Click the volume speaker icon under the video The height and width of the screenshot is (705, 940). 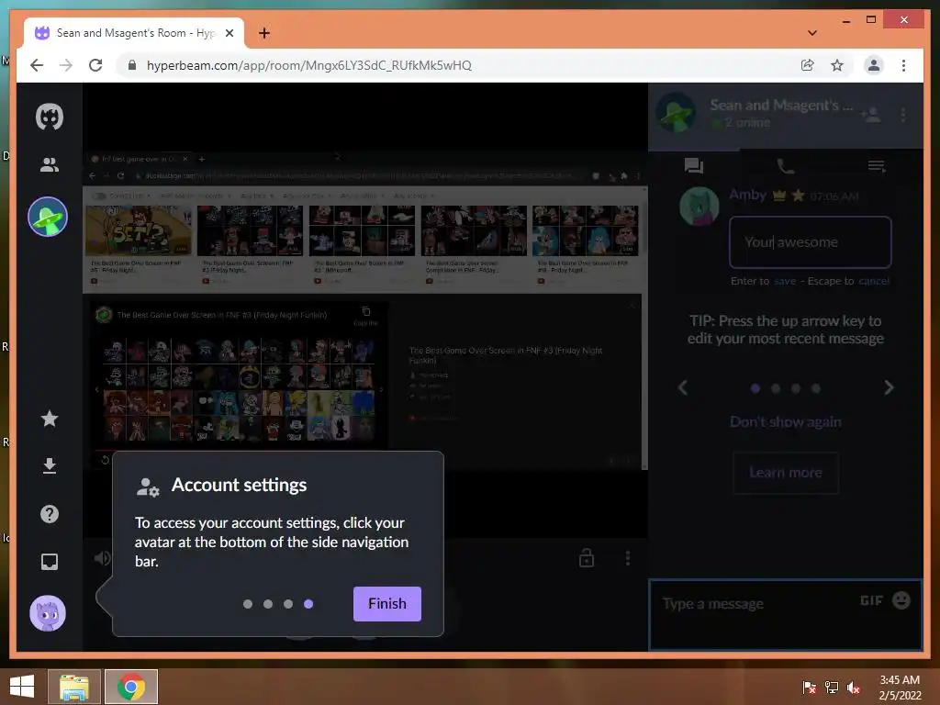(103, 558)
